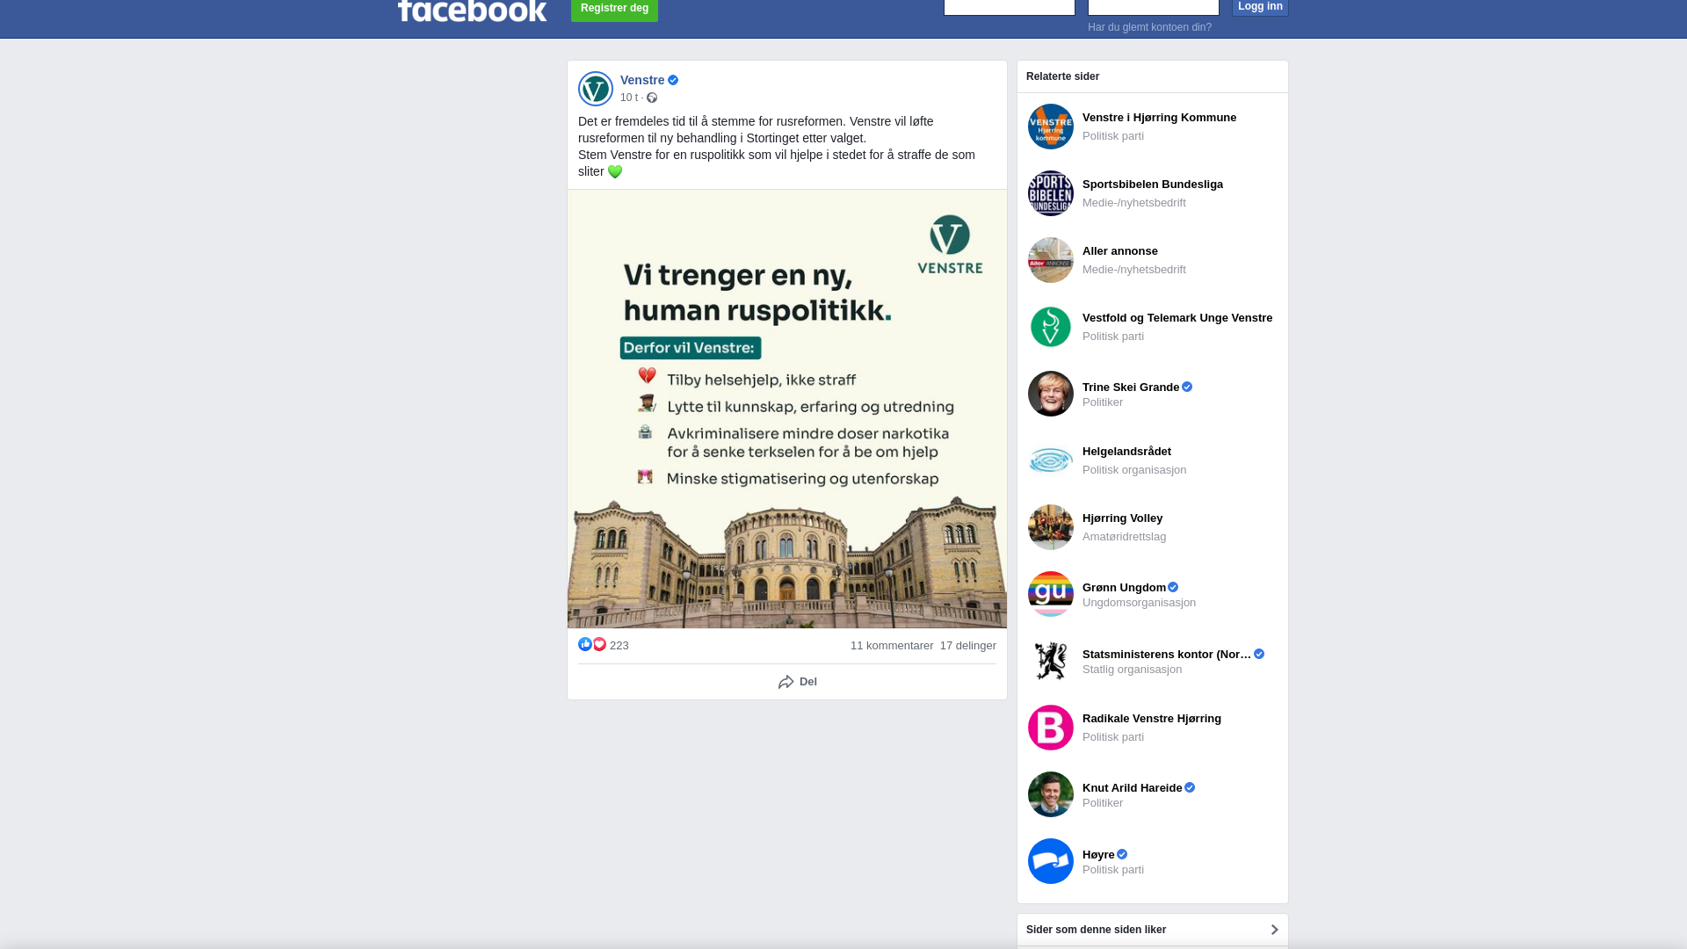Click verified badge beside Høyre
This screenshot has height=949, width=1687.
click(1122, 854)
